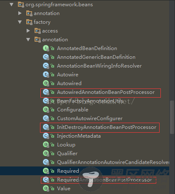This screenshot has height=194, width=175.
Task: Open the CustomAutowireConfigurer class
Action: [x=90, y=118]
